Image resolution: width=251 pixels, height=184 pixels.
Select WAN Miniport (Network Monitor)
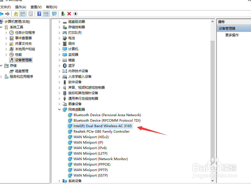(101, 159)
